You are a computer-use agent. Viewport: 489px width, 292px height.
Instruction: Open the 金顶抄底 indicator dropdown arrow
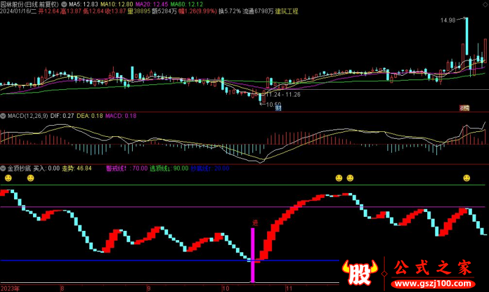(x=3, y=168)
